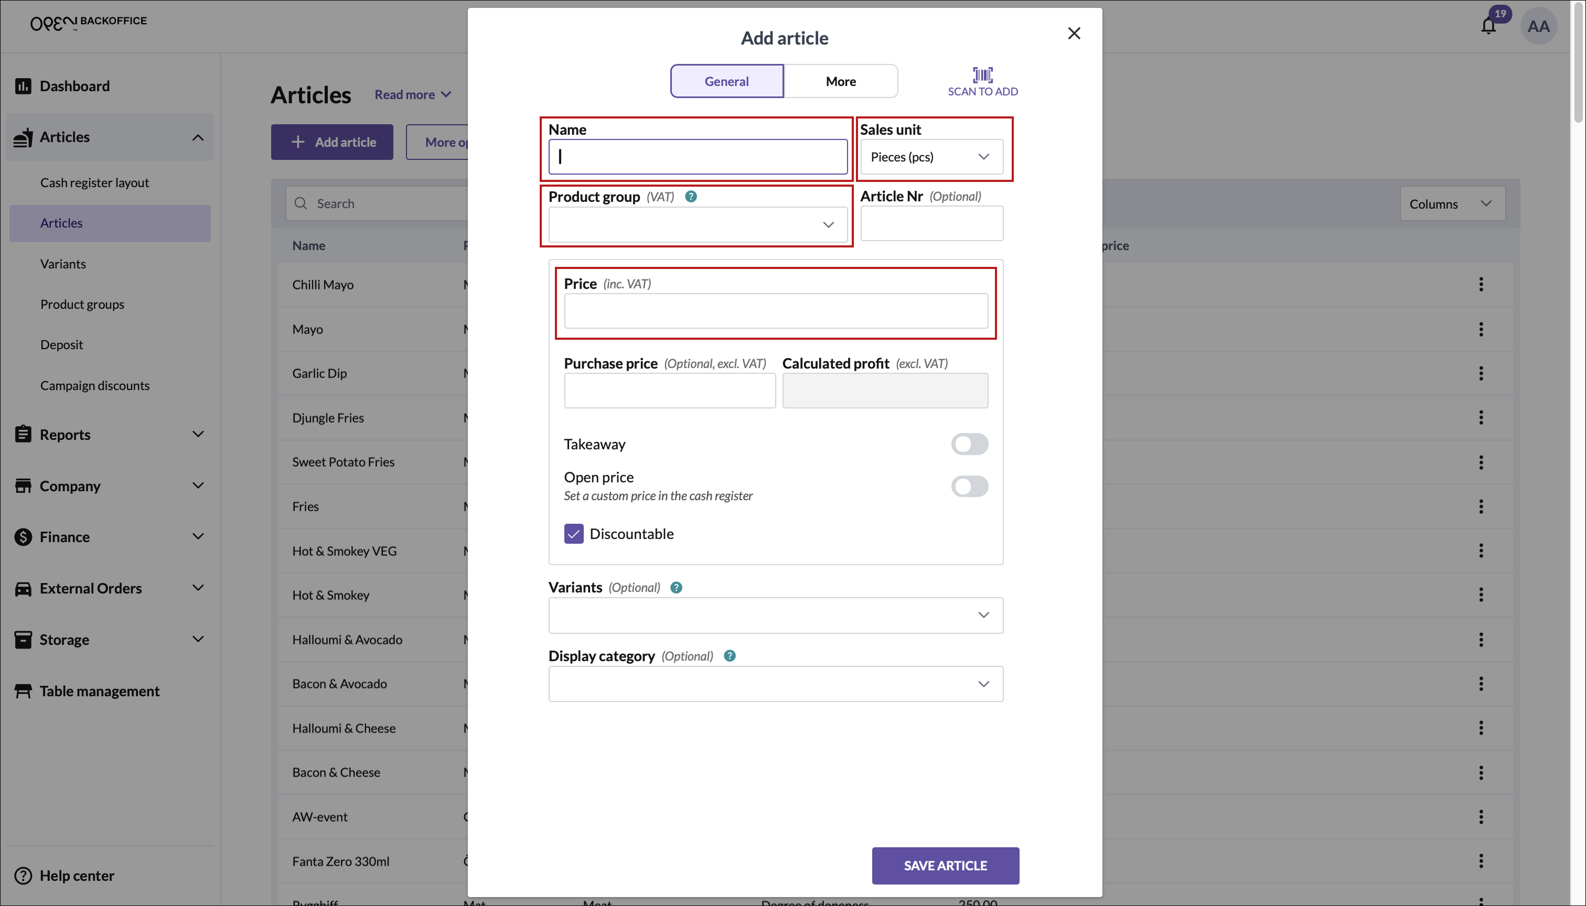Open the AA user avatar menu

pyautogui.click(x=1538, y=26)
